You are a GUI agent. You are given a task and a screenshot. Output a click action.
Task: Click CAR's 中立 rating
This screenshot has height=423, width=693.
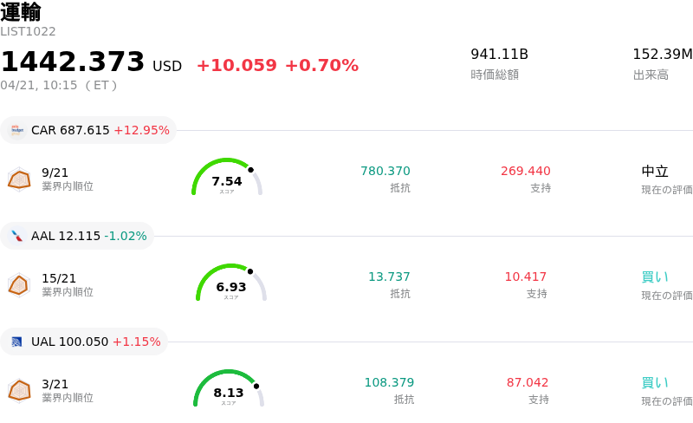(x=655, y=171)
